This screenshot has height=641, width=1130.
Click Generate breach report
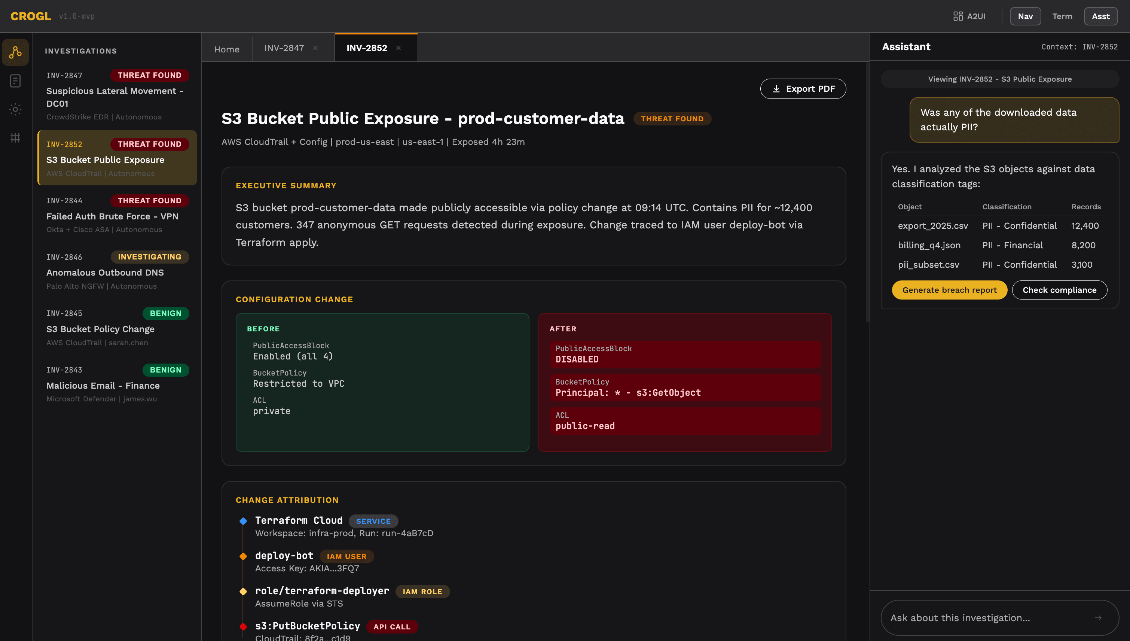pyautogui.click(x=949, y=290)
